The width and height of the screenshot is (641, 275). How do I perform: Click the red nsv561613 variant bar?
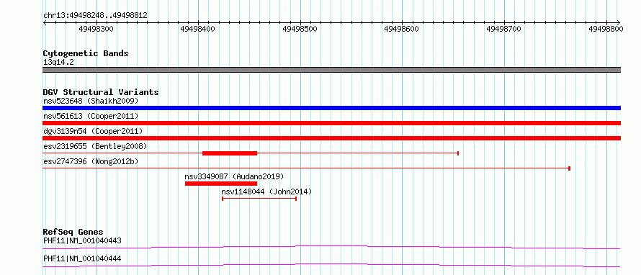point(331,123)
